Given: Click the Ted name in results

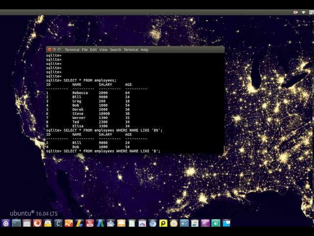Looking at the screenshot, I should coord(76,122).
